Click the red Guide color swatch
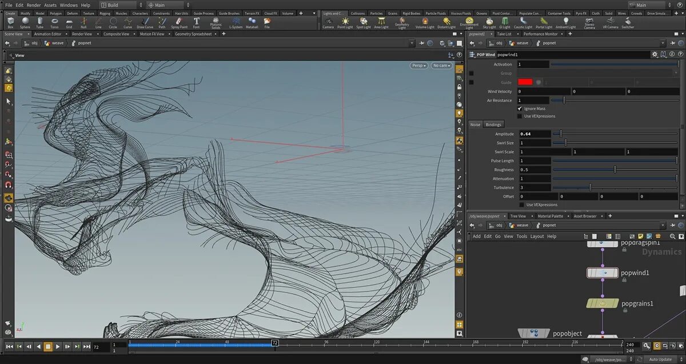 (525, 82)
